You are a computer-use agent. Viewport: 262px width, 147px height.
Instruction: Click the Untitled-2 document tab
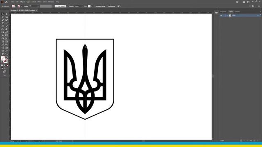click(23, 10)
